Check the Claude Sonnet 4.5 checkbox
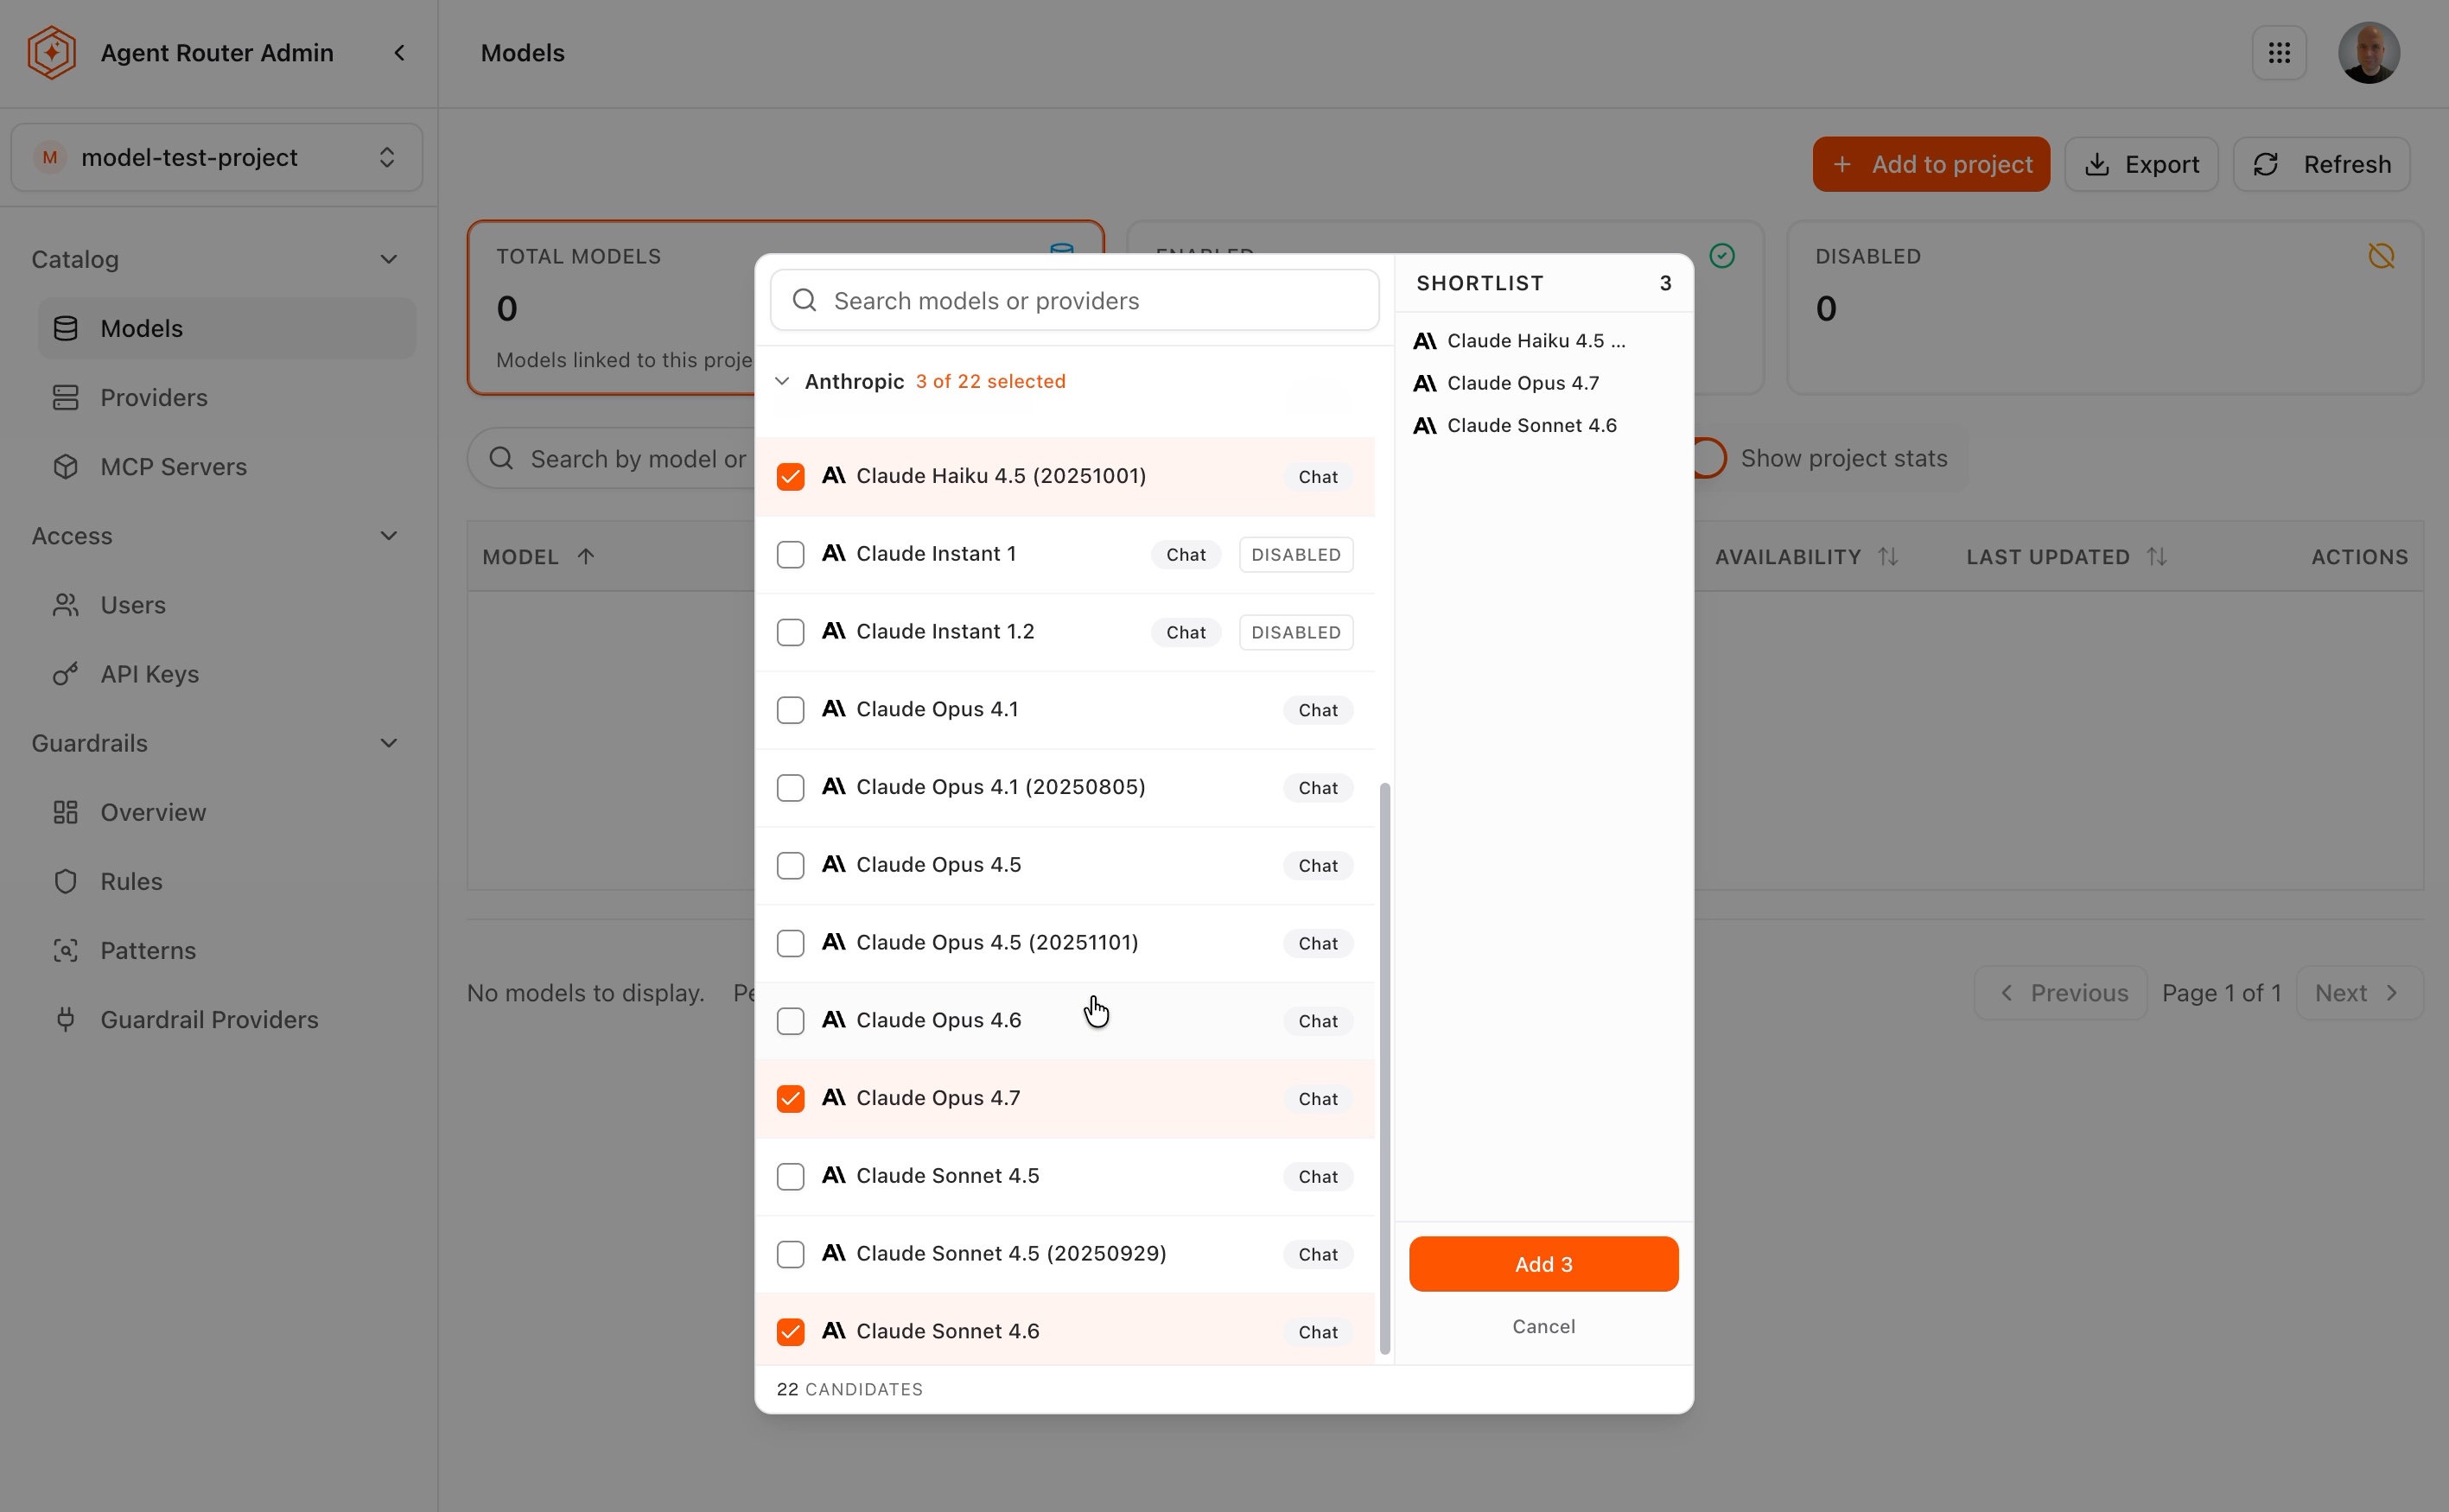 [x=790, y=1176]
